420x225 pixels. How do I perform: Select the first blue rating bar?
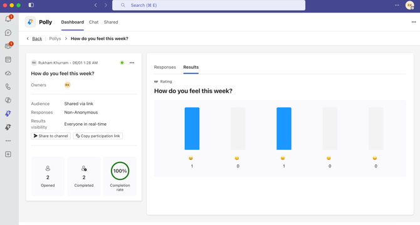(x=192, y=129)
